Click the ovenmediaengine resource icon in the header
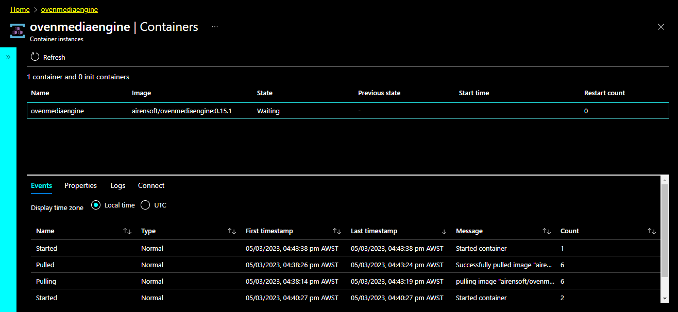This screenshot has width=678, height=312. [x=17, y=30]
